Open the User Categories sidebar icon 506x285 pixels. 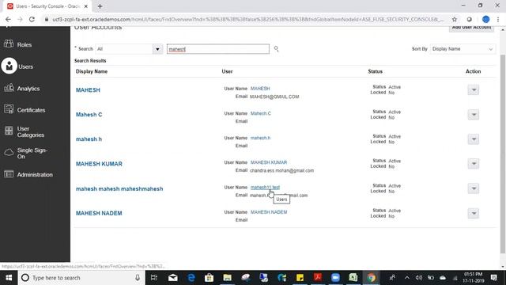pyautogui.click(x=9, y=131)
